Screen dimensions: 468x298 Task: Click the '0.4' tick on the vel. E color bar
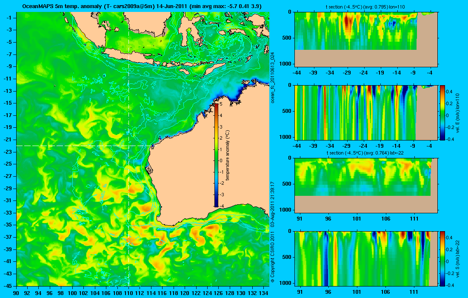click(x=450, y=92)
